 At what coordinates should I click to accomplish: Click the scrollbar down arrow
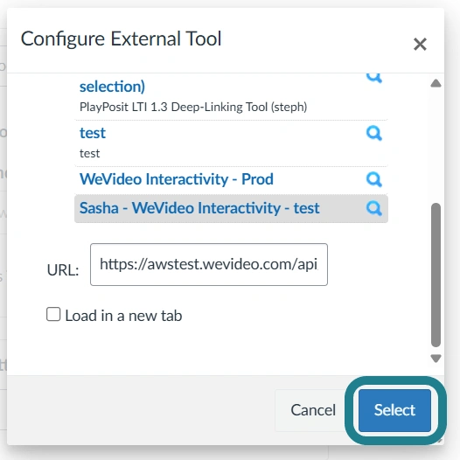[x=436, y=359]
